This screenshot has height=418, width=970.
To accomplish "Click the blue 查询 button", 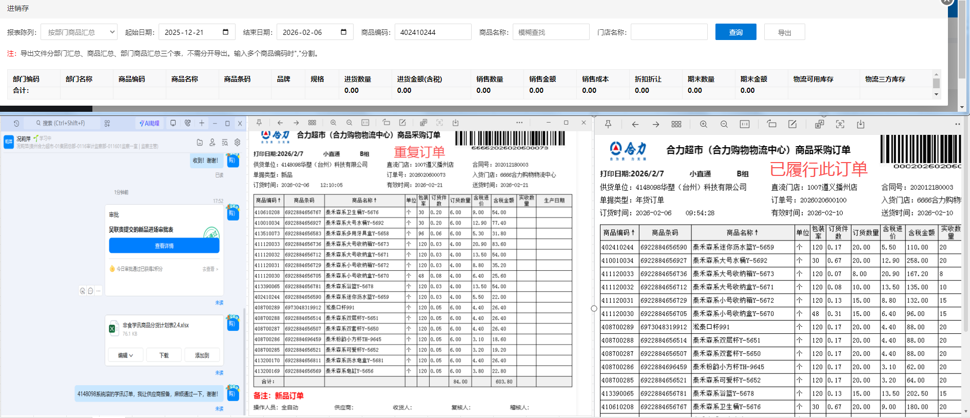I will (x=735, y=32).
